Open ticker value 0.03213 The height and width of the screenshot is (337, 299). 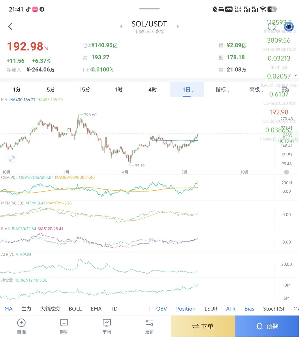[279, 58]
